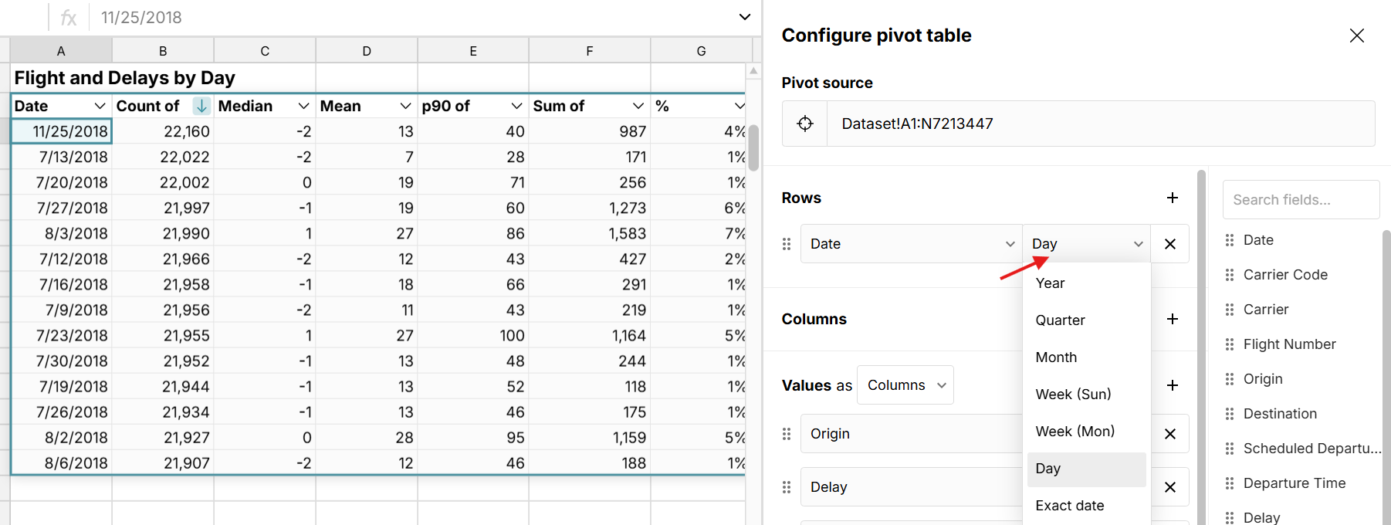Select Month from the grouping list

tap(1056, 357)
